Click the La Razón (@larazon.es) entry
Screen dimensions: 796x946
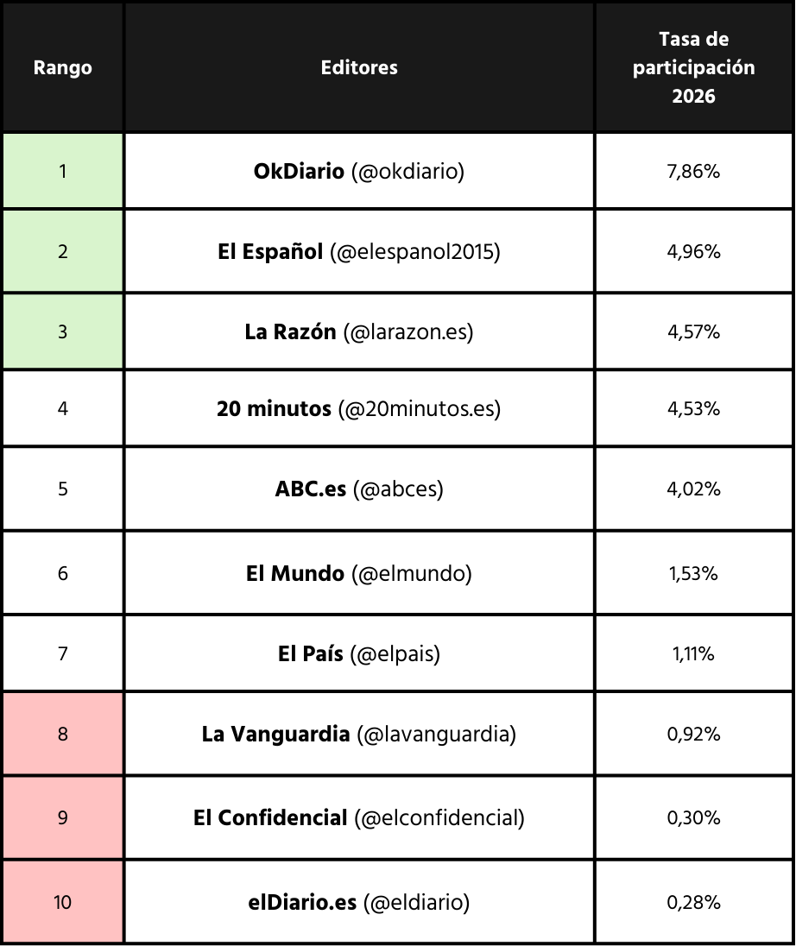pos(359,332)
